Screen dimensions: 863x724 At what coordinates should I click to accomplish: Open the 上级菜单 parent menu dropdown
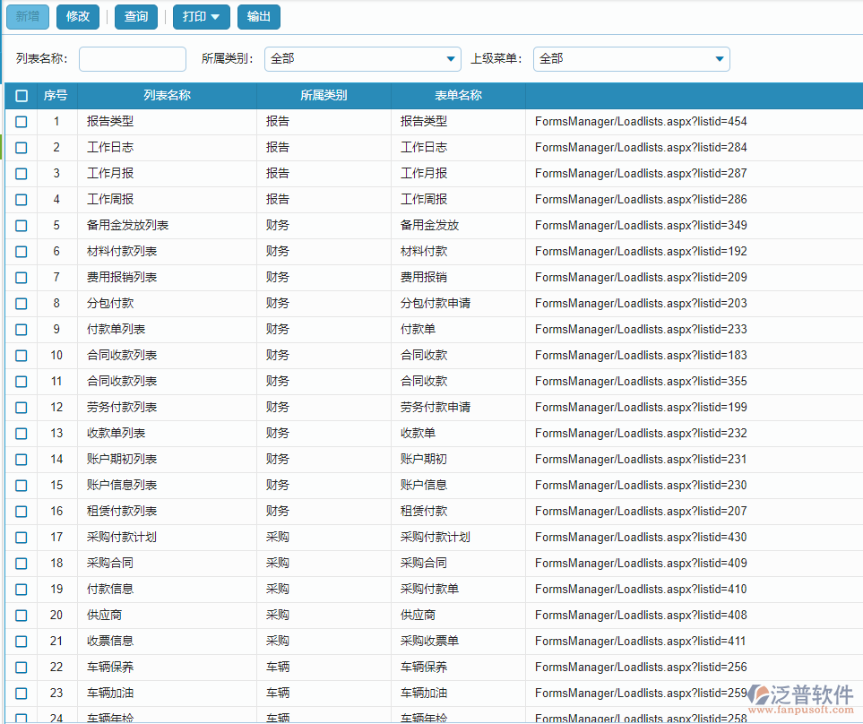tap(720, 59)
